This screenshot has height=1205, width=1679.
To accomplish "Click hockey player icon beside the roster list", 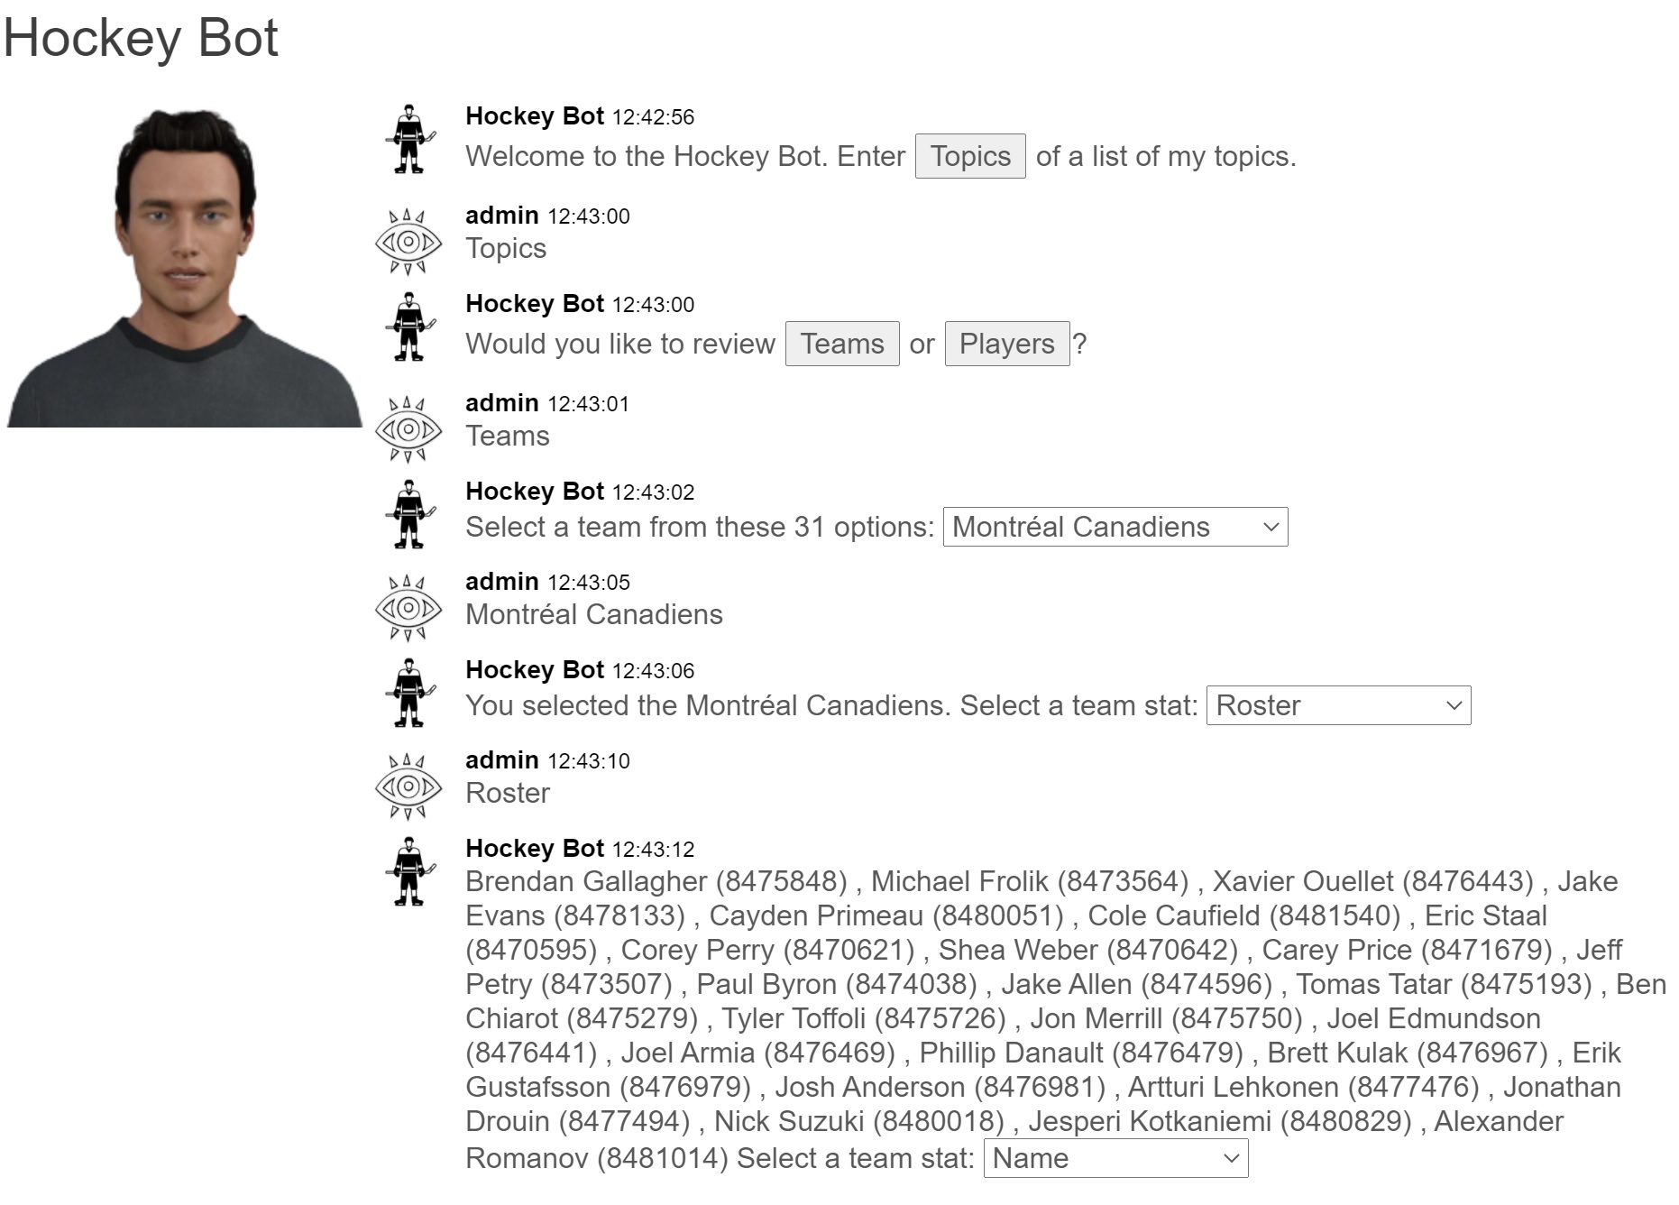I will [x=409, y=871].
